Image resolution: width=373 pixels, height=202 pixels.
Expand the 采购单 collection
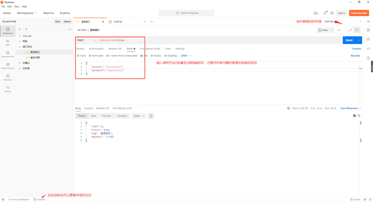pyautogui.click(x=20, y=68)
